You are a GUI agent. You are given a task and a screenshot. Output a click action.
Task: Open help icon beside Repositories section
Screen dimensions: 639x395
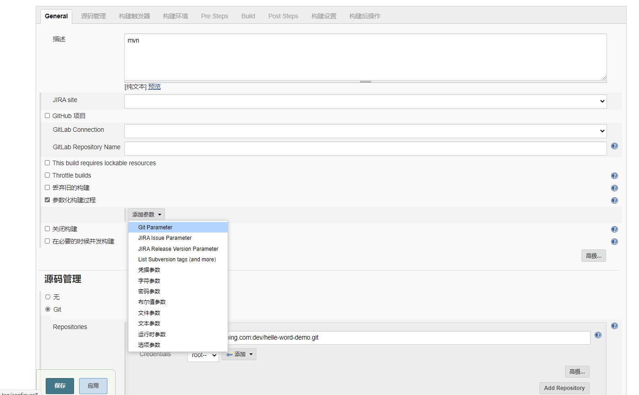(614, 326)
